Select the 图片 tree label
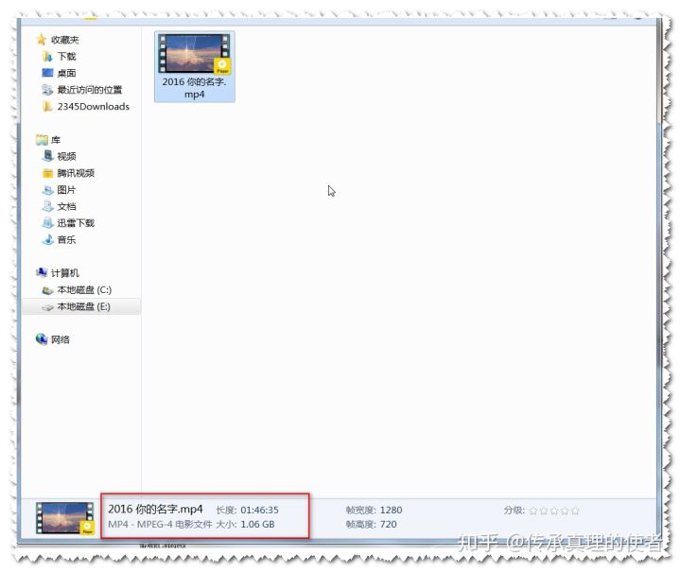This screenshot has width=681, height=572. click(x=66, y=190)
